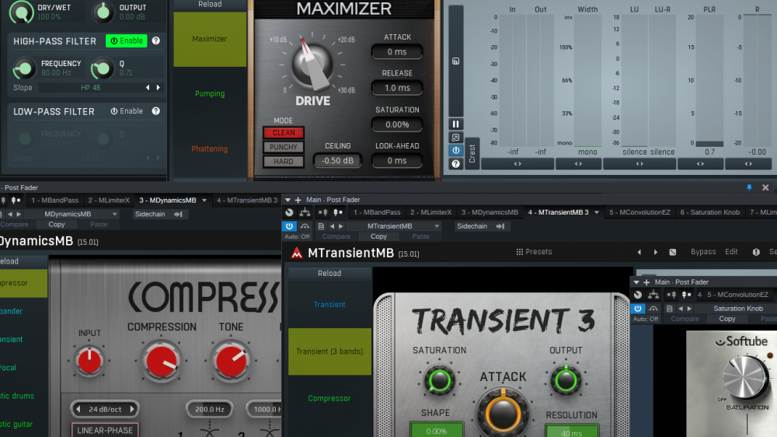Click preset file icon in MTransientMB toolbar
Image resolution: width=777 pixels, height=437 pixels.
point(321,226)
